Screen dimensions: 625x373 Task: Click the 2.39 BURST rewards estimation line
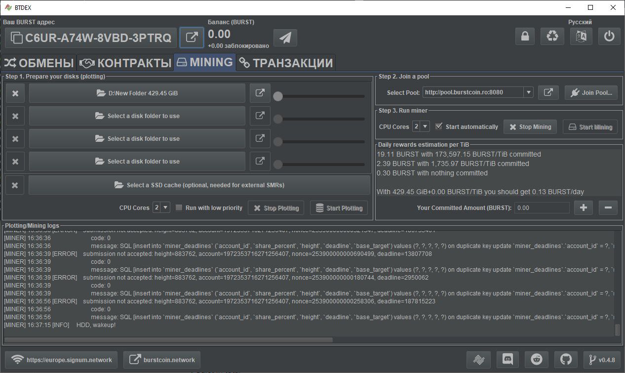453,164
